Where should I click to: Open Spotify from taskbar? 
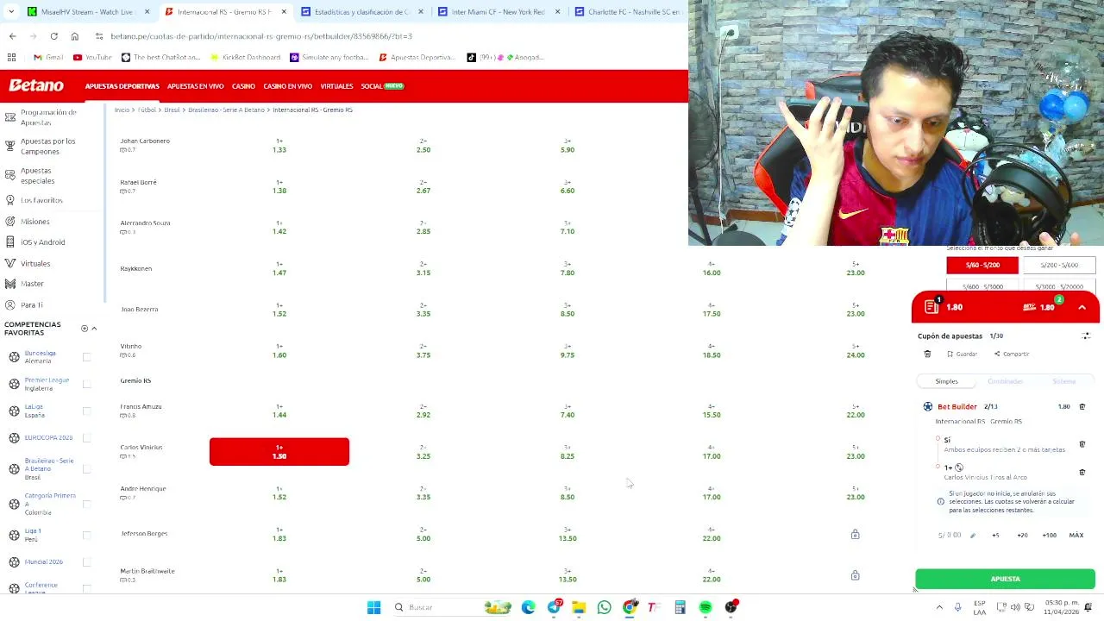coord(706,607)
